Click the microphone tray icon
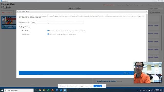 (x=141, y=90)
